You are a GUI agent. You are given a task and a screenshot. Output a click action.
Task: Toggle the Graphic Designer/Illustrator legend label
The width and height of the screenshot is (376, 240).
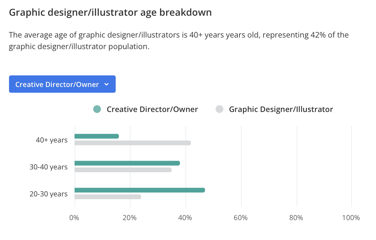coord(281,109)
